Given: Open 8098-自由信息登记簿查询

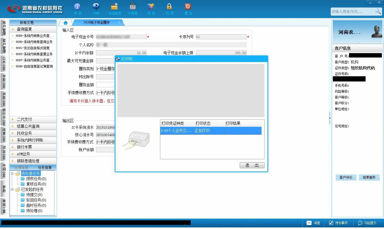Looking at the screenshot, I should 33,66.
